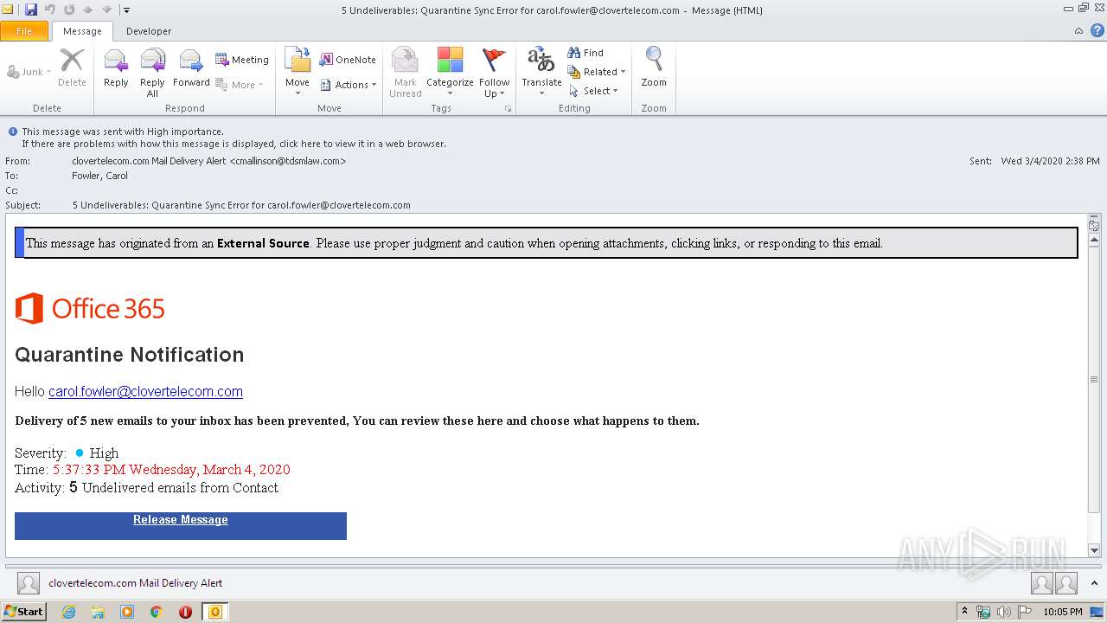
Task: Go to Next Item arrow
Action: click(107, 10)
